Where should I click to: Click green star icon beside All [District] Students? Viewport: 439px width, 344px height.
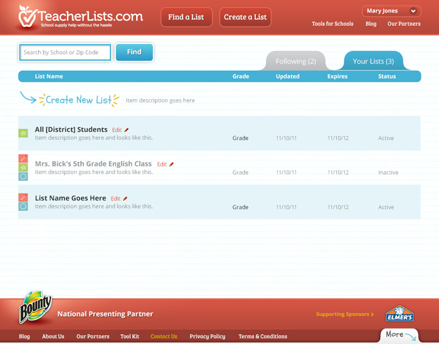click(23, 133)
